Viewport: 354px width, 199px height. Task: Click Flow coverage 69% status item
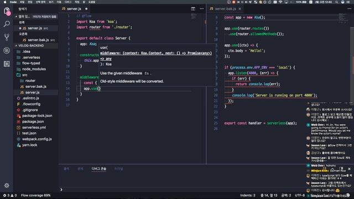pos(35,195)
